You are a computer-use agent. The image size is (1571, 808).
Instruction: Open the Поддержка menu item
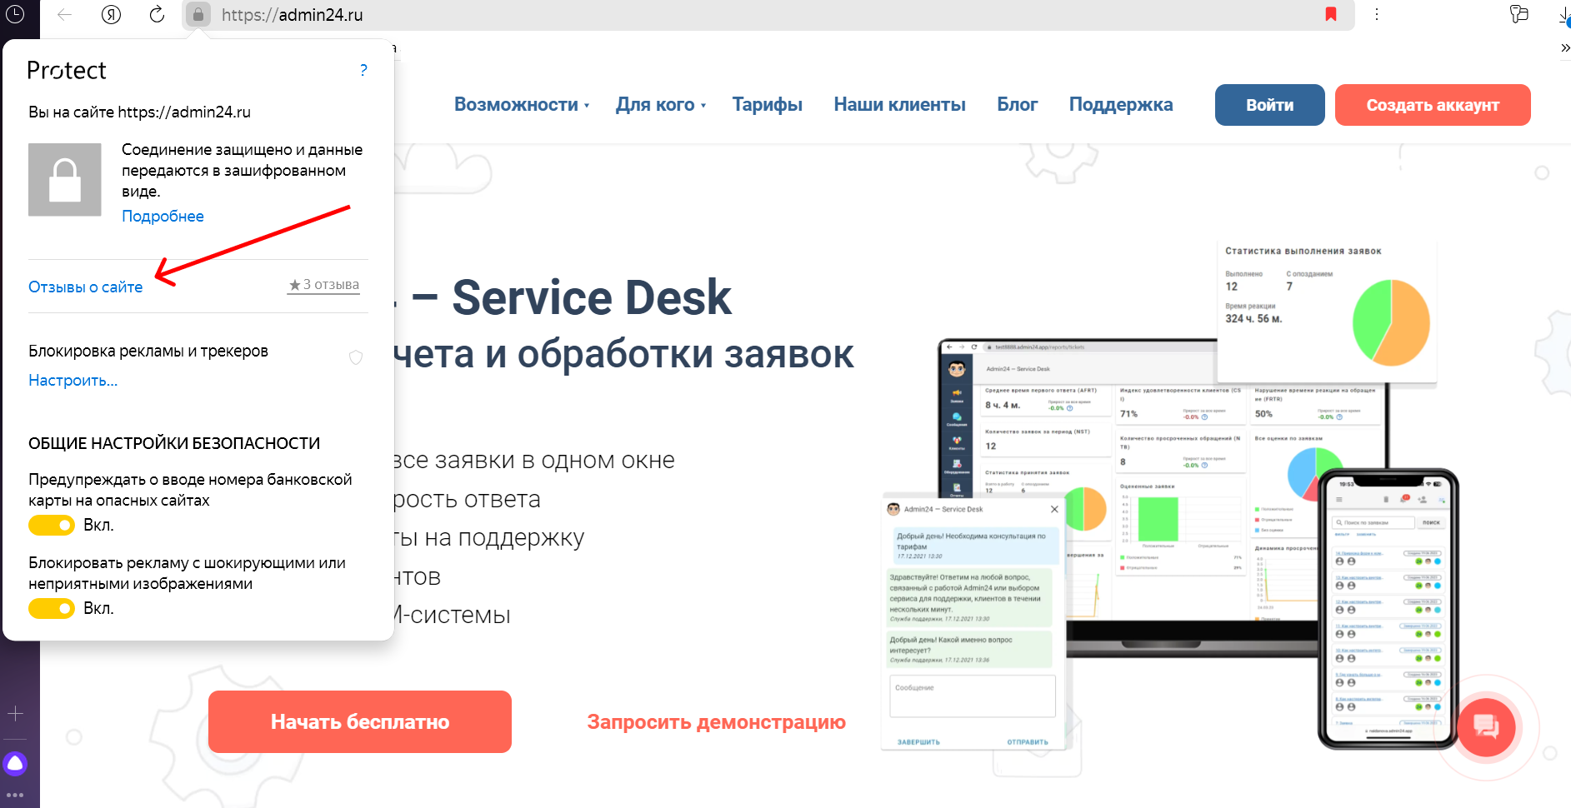[1121, 105]
